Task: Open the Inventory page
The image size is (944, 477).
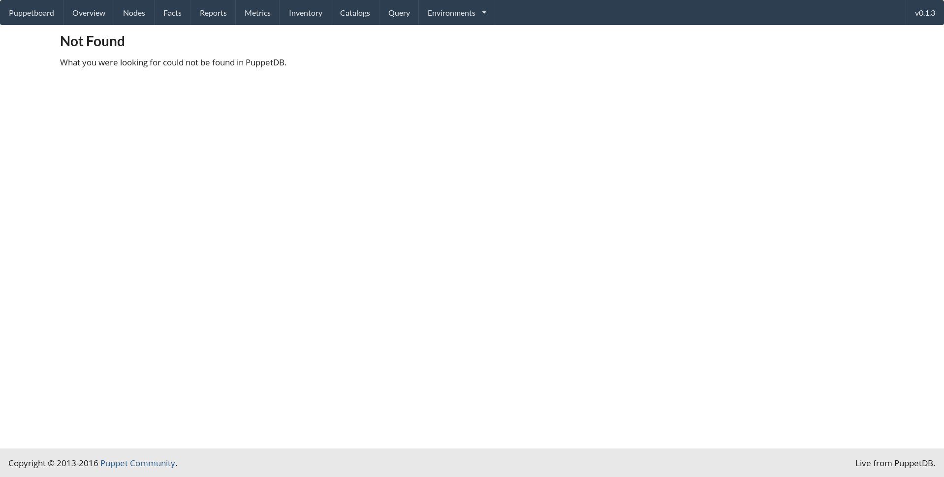Action: [305, 13]
